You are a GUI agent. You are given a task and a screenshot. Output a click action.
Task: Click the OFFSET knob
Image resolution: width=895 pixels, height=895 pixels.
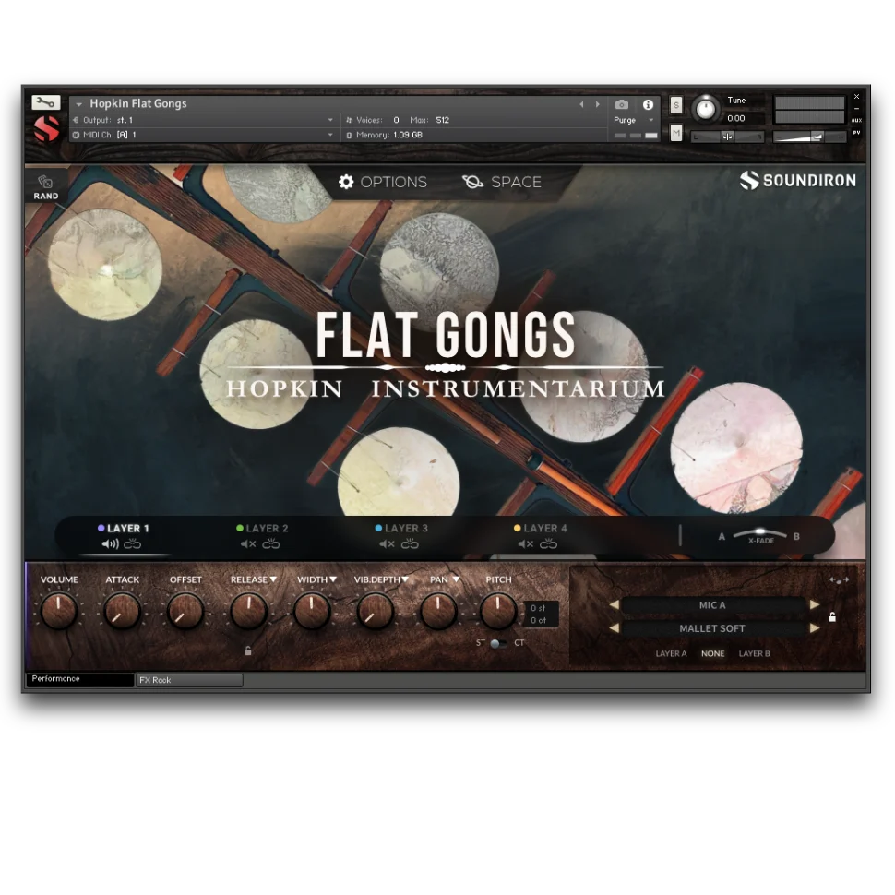[185, 611]
